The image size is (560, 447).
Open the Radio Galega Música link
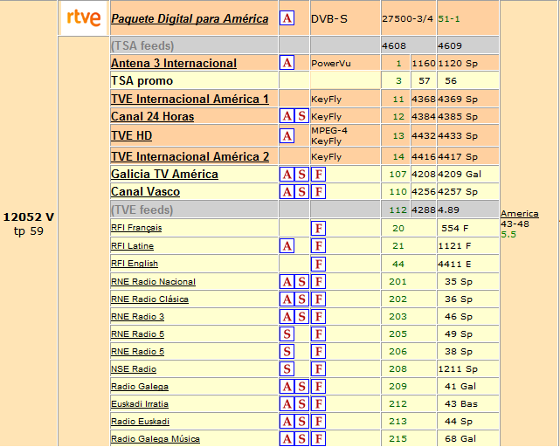(156, 439)
